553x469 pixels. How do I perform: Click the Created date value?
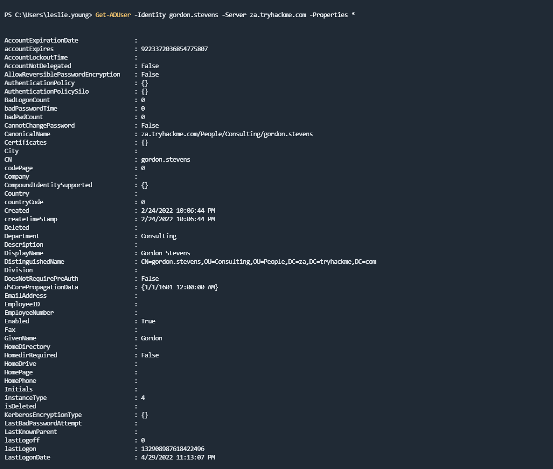click(x=178, y=211)
